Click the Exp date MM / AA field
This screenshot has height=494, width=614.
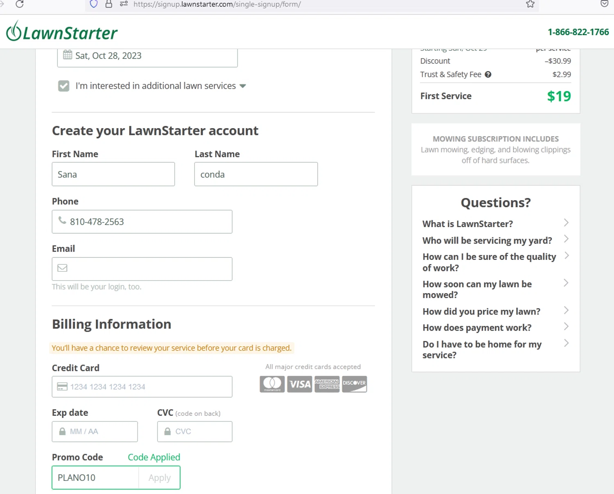point(95,431)
